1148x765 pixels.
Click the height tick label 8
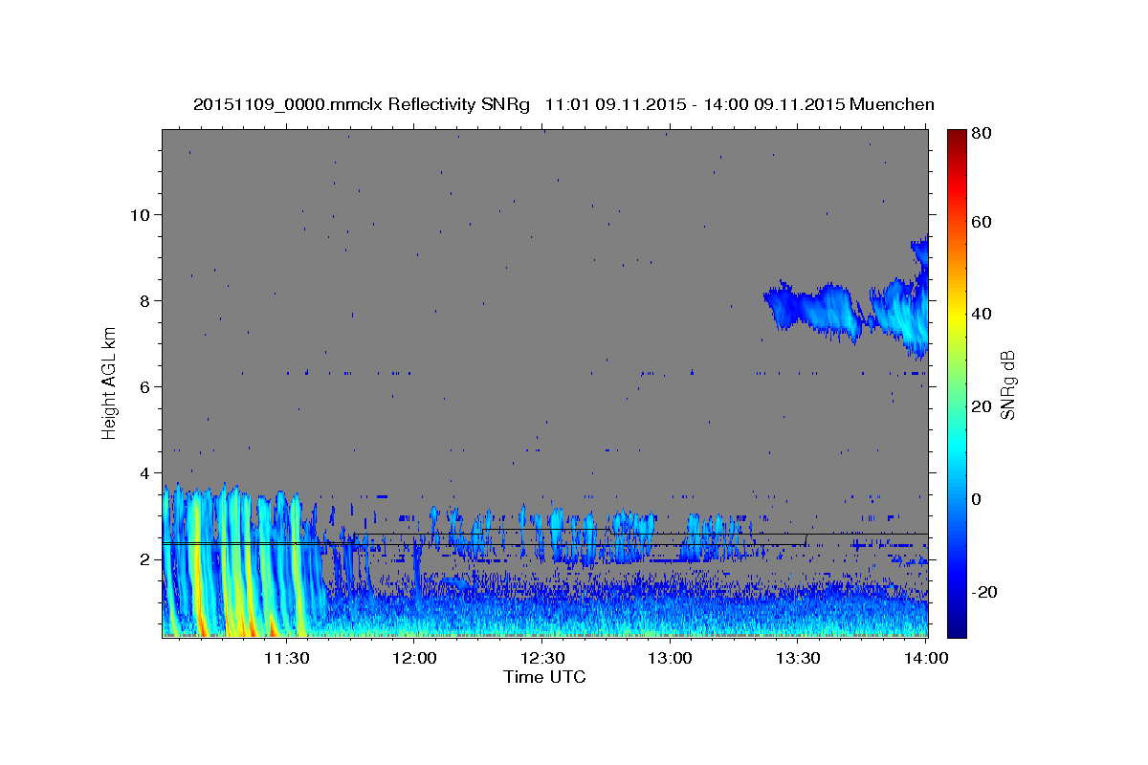145,300
